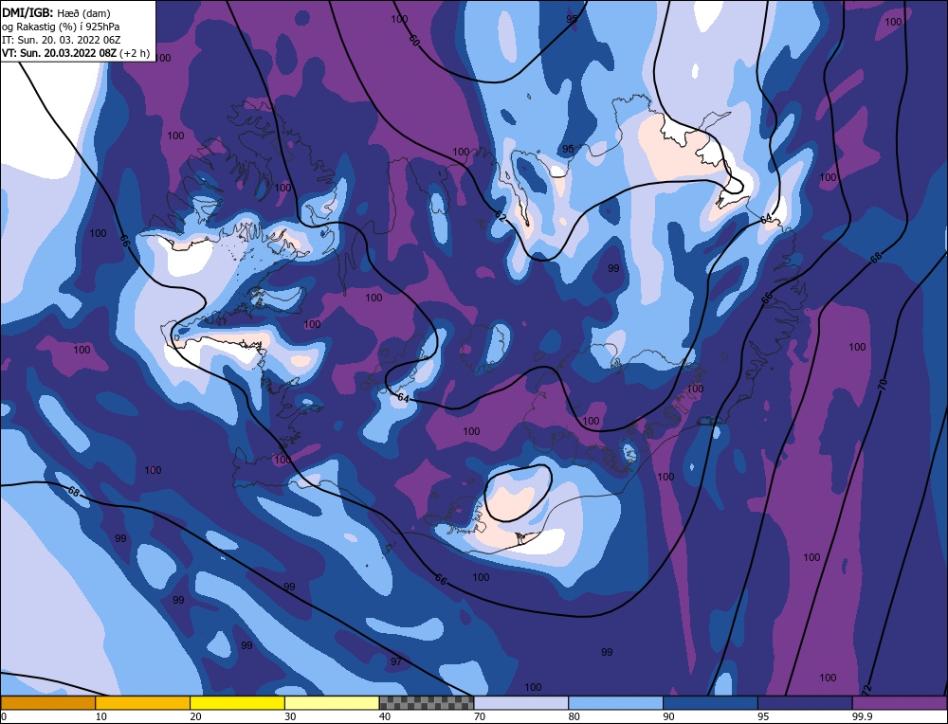948x724 pixels.
Task: Click the '72' height contour label
Action: coord(866,689)
